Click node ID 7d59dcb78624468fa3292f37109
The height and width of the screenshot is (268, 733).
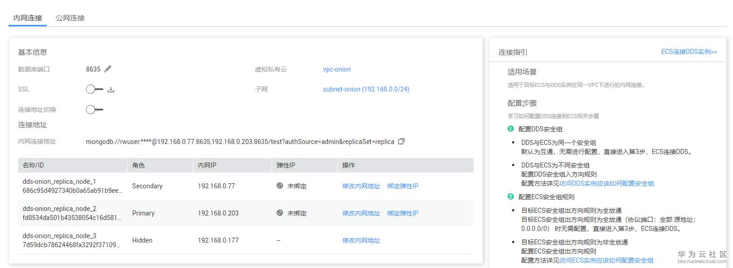point(72,245)
